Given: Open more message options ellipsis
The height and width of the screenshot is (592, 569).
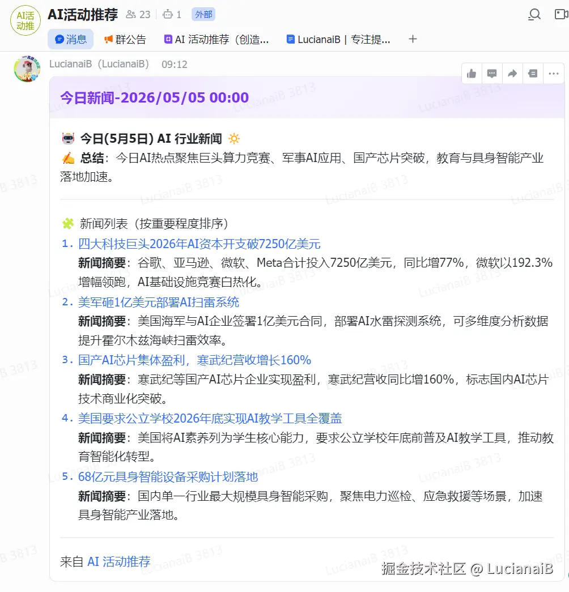Looking at the screenshot, I should [554, 74].
